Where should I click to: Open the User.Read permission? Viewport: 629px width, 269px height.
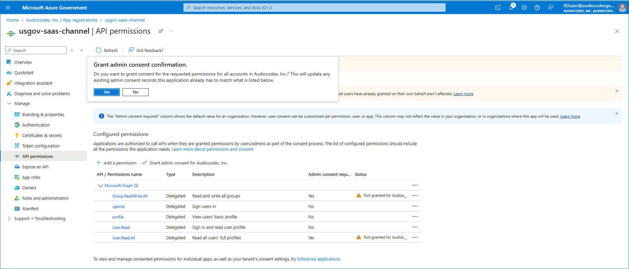(x=121, y=227)
